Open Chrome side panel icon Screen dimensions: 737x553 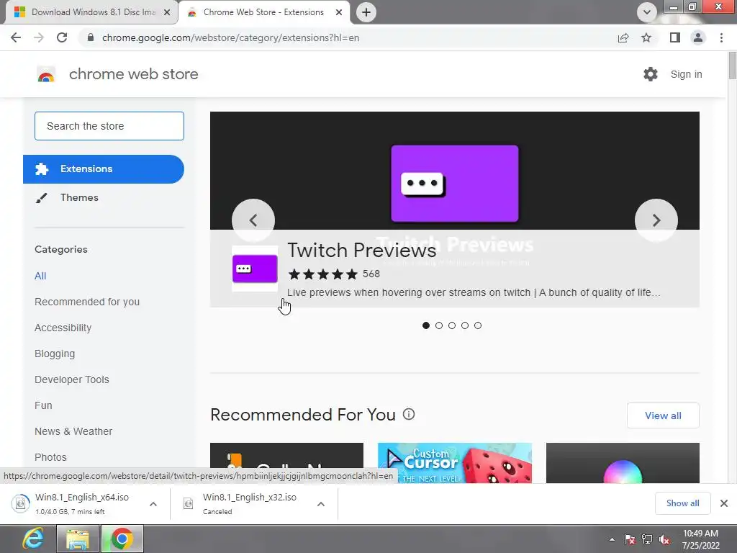pyautogui.click(x=675, y=37)
